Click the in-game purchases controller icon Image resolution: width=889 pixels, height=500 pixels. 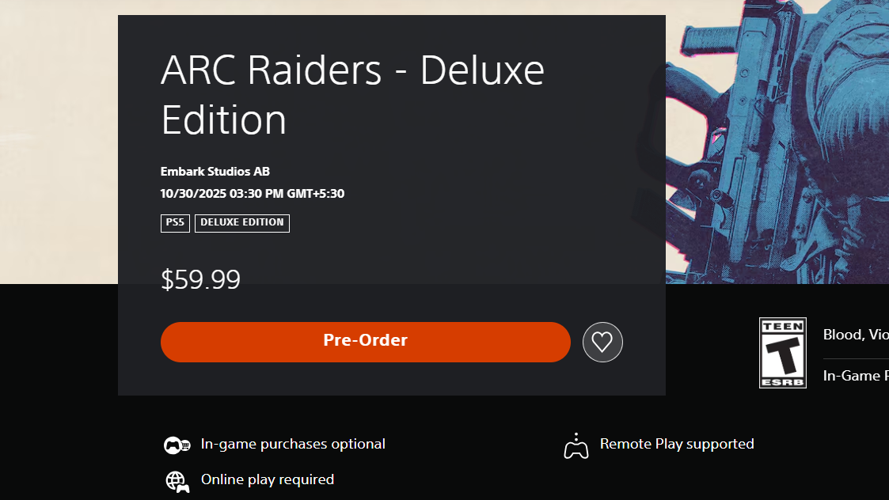coord(177,445)
